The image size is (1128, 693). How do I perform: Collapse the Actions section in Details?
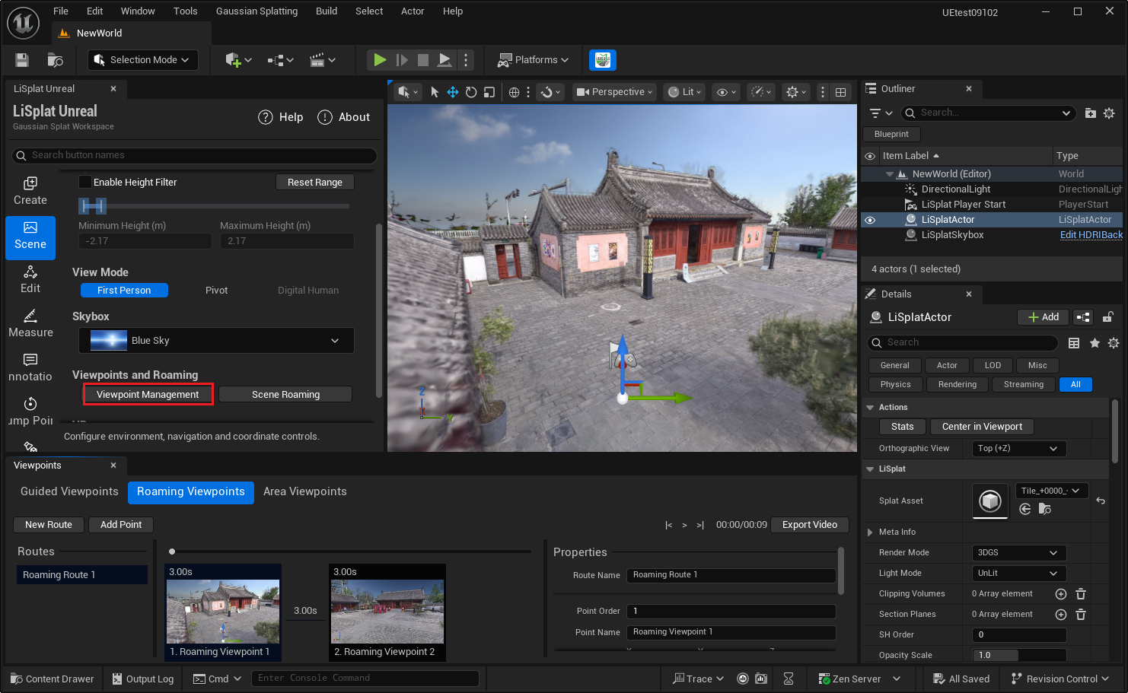point(870,408)
